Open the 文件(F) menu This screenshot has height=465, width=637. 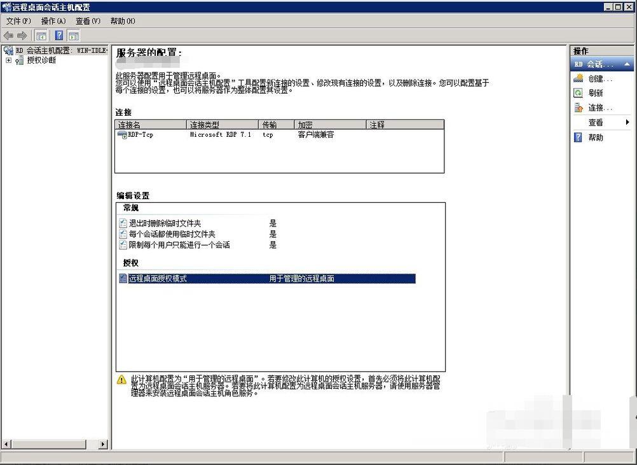(x=18, y=21)
